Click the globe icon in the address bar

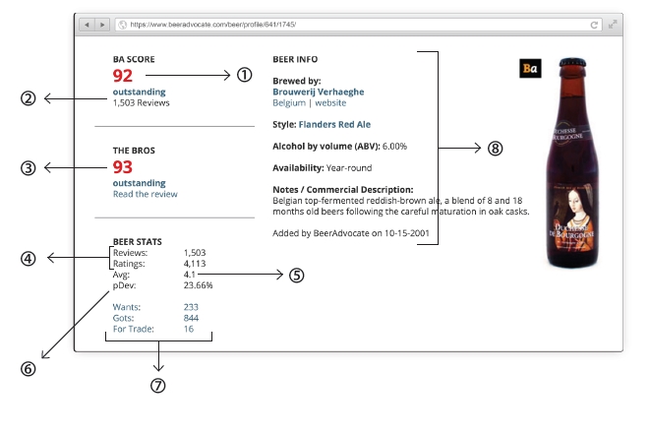123,25
